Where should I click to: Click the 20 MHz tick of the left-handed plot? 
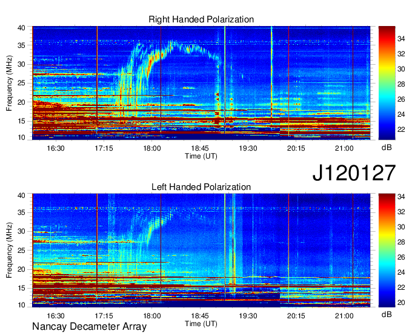[x=22, y=269]
